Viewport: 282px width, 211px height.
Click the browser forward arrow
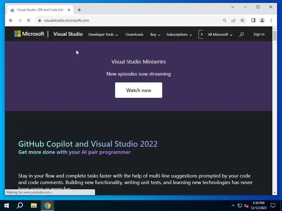[20, 20]
